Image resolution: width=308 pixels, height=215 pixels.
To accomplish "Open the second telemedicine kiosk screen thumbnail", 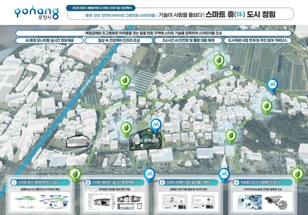I will click(204, 202).
